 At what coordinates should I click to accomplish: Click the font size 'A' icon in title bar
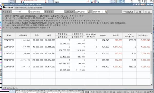pyautogui.click(x=142, y=5)
